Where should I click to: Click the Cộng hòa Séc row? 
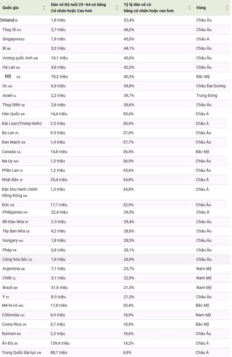click(115, 259)
